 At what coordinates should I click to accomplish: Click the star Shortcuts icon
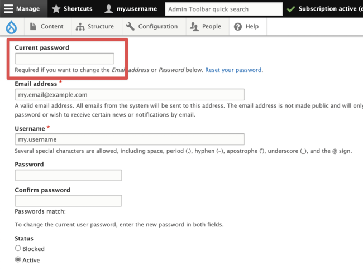click(x=56, y=9)
